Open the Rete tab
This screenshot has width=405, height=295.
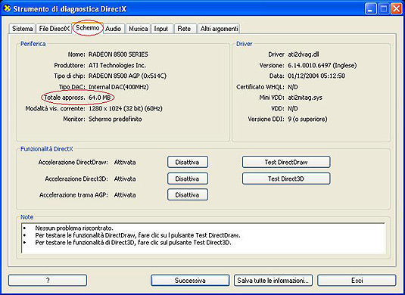(x=184, y=29)
